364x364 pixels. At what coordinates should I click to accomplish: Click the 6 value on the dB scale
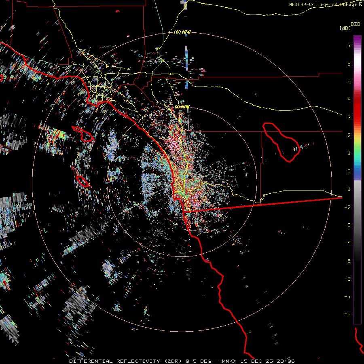point(349,63)
